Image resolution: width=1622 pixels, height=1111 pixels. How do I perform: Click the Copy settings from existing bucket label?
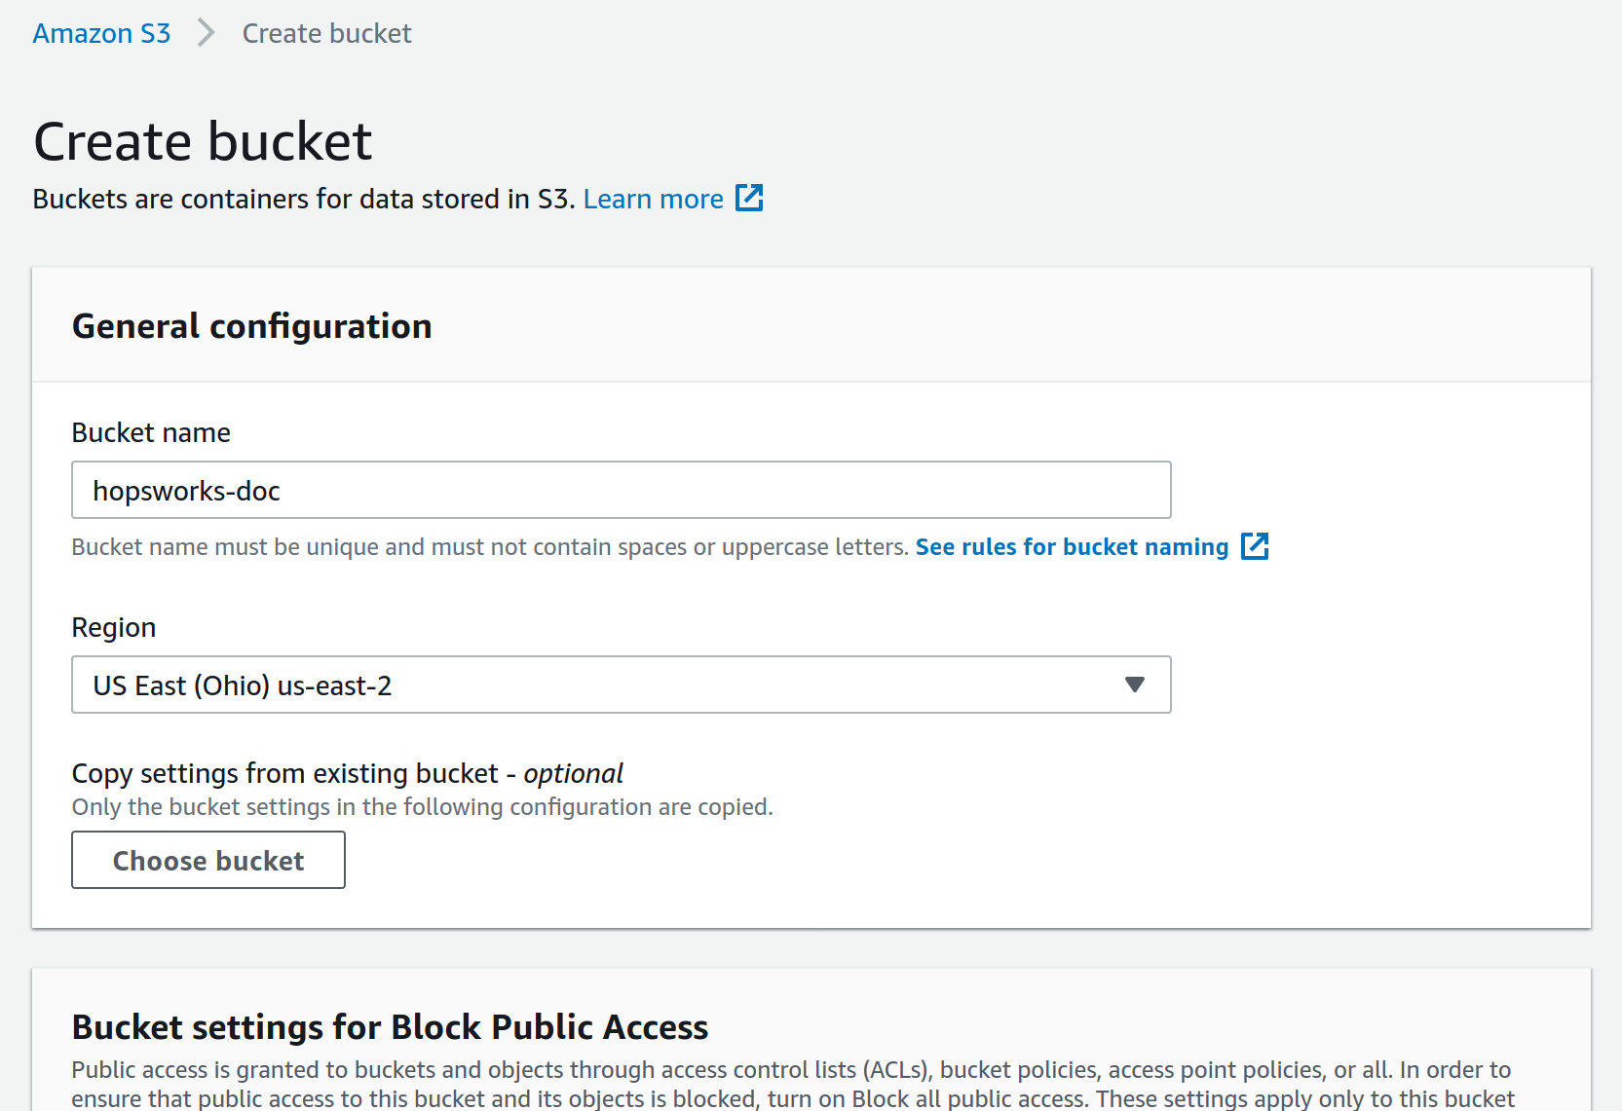click(347, 773)
